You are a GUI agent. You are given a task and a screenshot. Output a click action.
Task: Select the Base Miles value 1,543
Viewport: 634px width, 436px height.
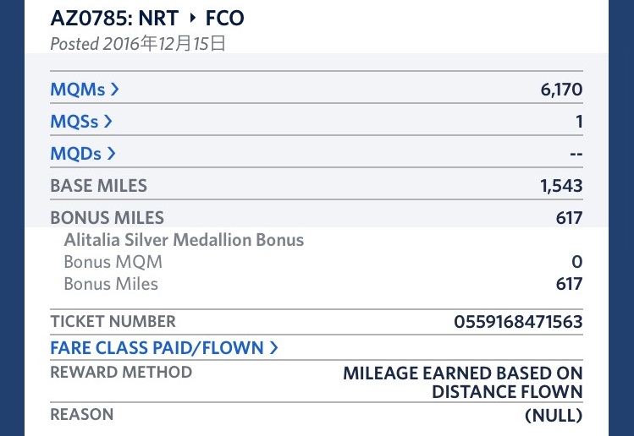click(561, 185)
